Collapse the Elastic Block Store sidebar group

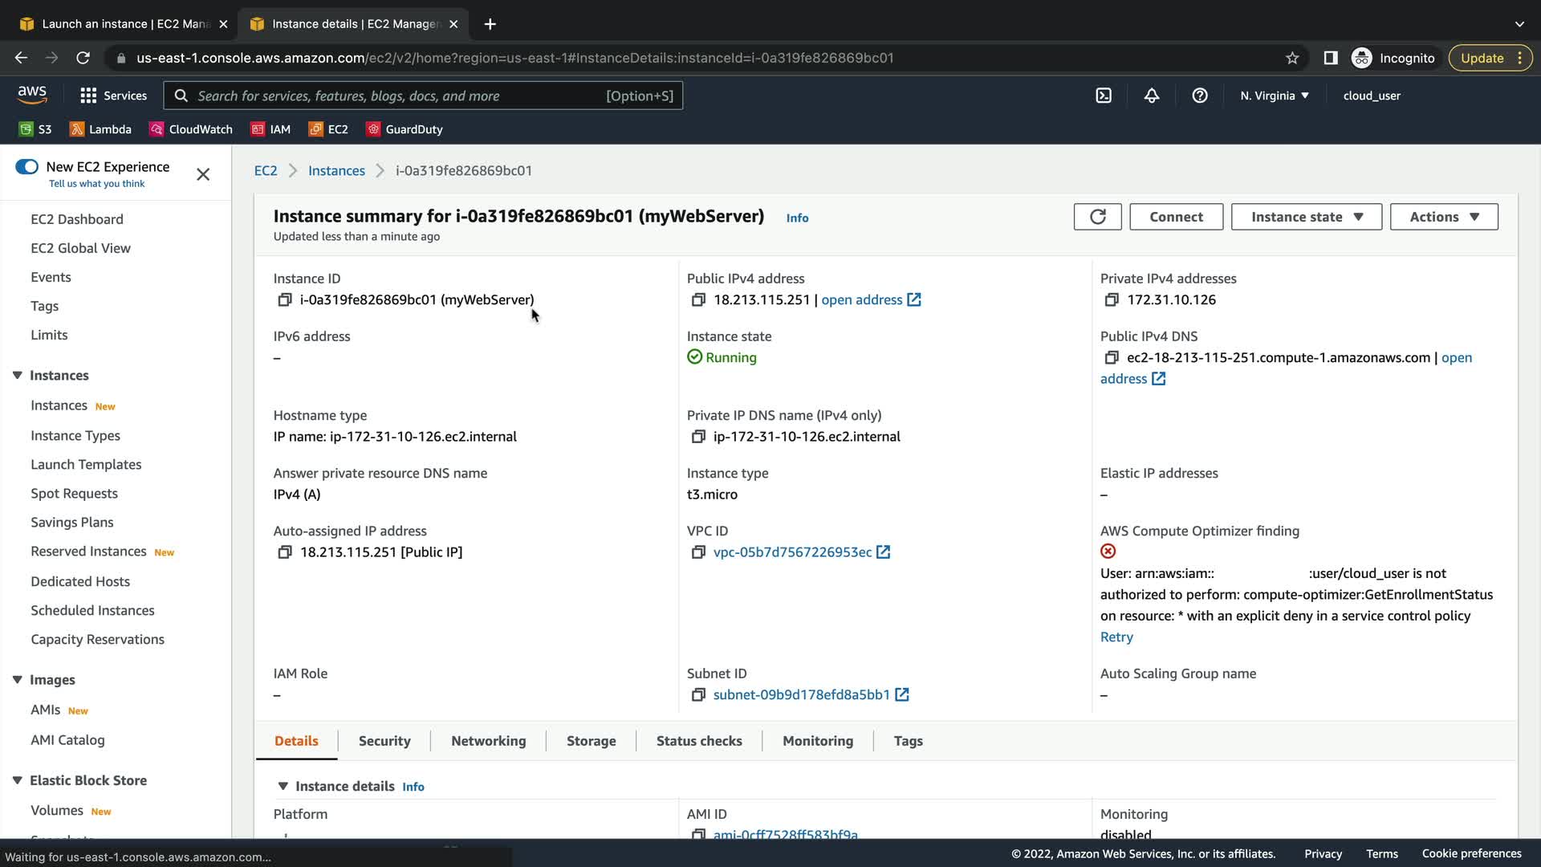(17, 780)
